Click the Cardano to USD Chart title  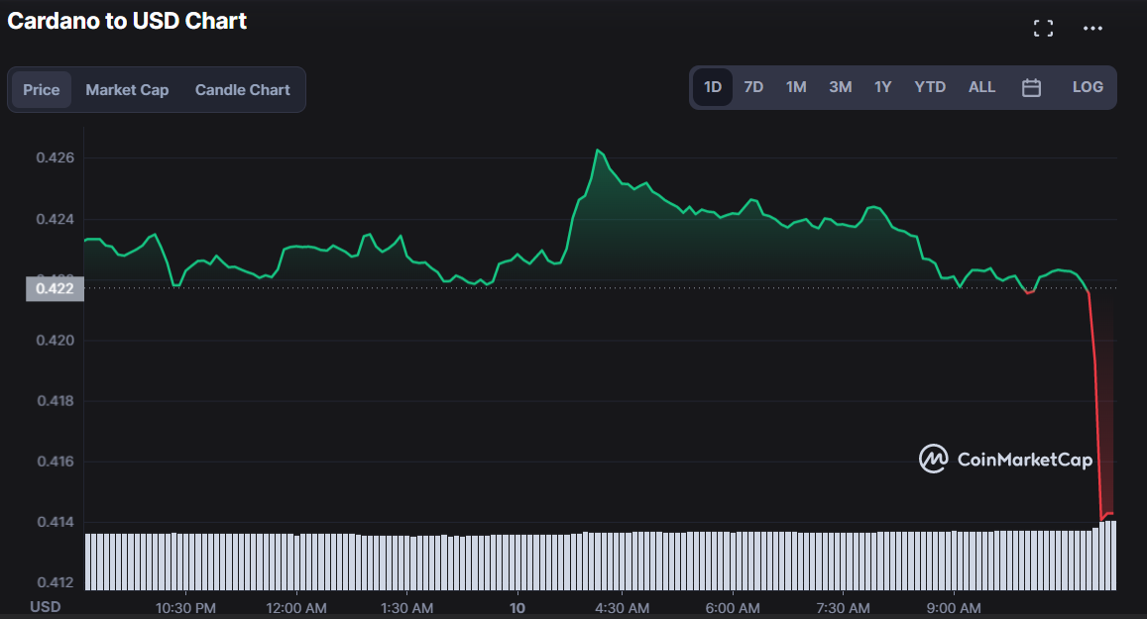pyautogui.click(x=127, y=21)
